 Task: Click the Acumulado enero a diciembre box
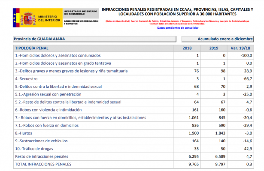click(218, 39)
